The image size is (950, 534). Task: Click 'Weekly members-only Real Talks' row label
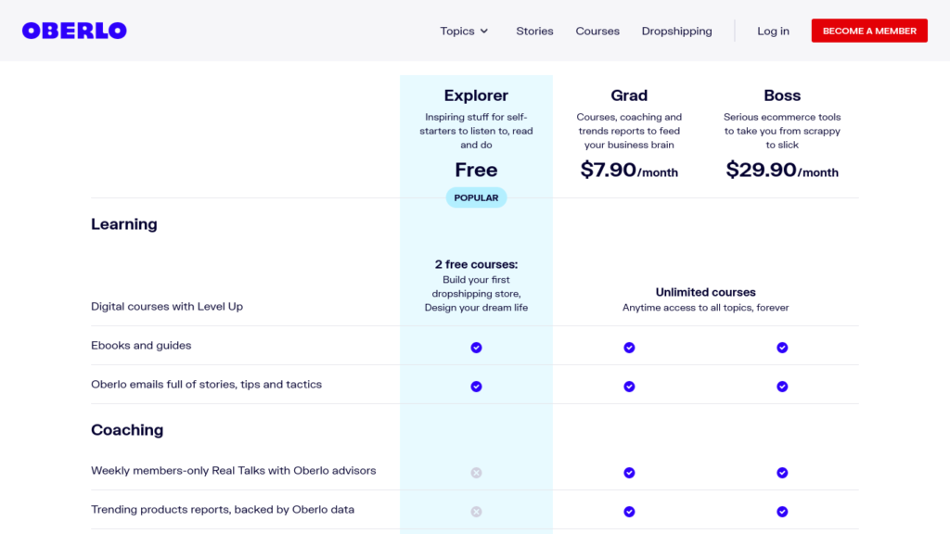tap(233, 470)
